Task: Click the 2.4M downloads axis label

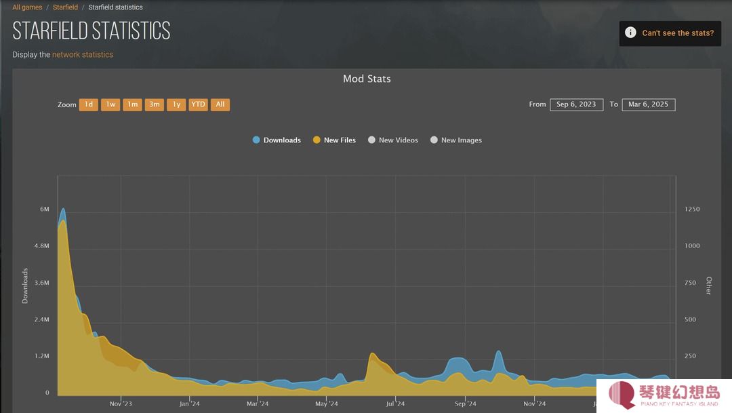Action: point(41,319)
